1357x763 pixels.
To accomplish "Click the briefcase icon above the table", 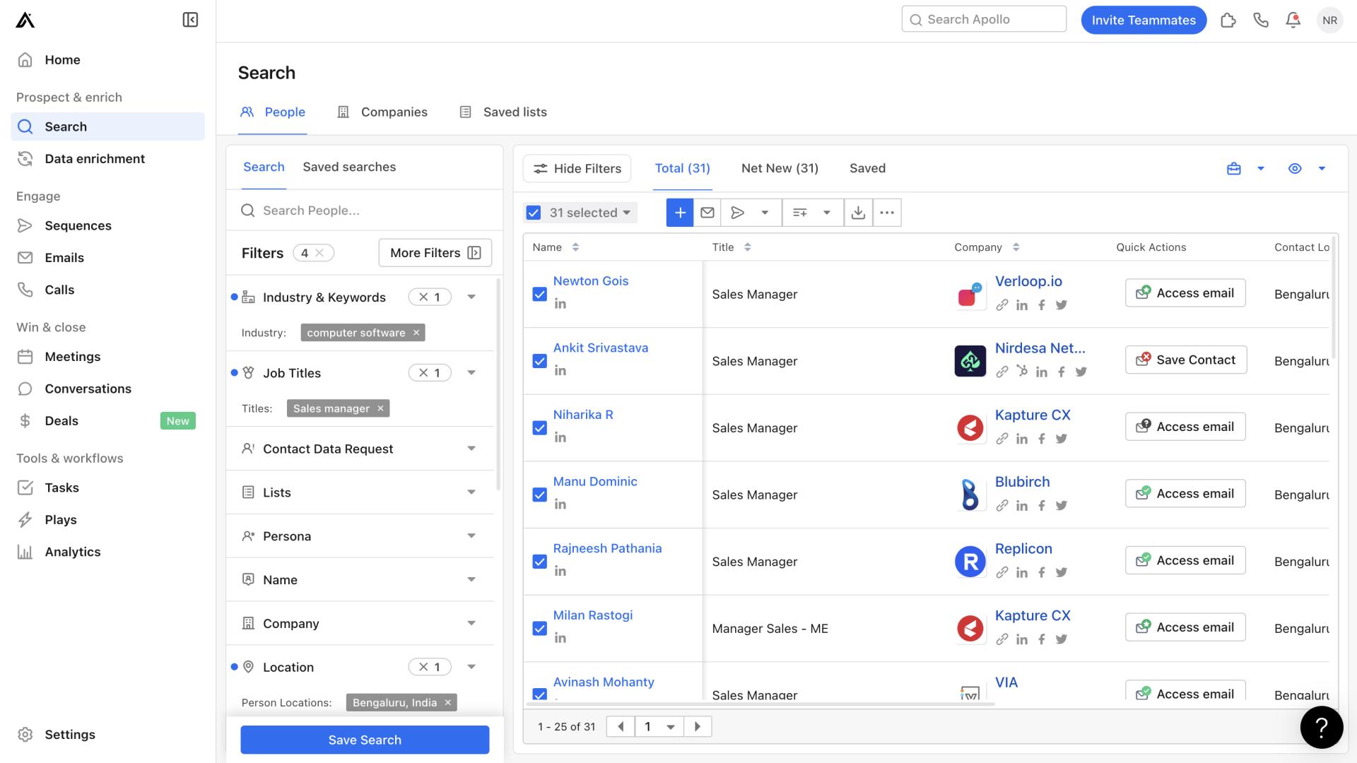I will (x=1234, y=169).
